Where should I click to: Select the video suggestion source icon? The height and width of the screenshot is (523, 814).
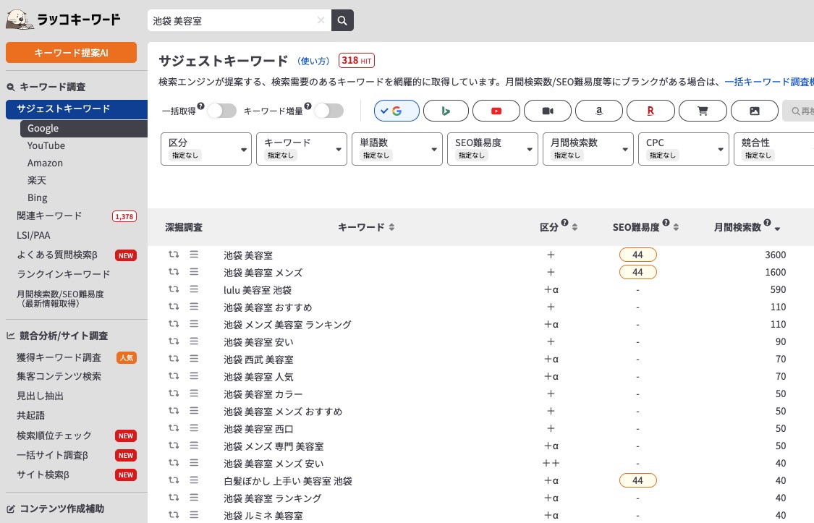(x=548, y=111)
